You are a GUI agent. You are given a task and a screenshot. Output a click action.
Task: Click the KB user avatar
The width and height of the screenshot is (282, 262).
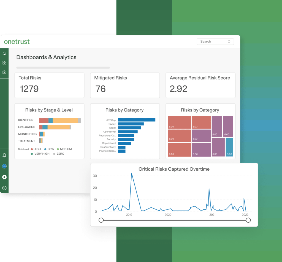[x=4, y=166]
